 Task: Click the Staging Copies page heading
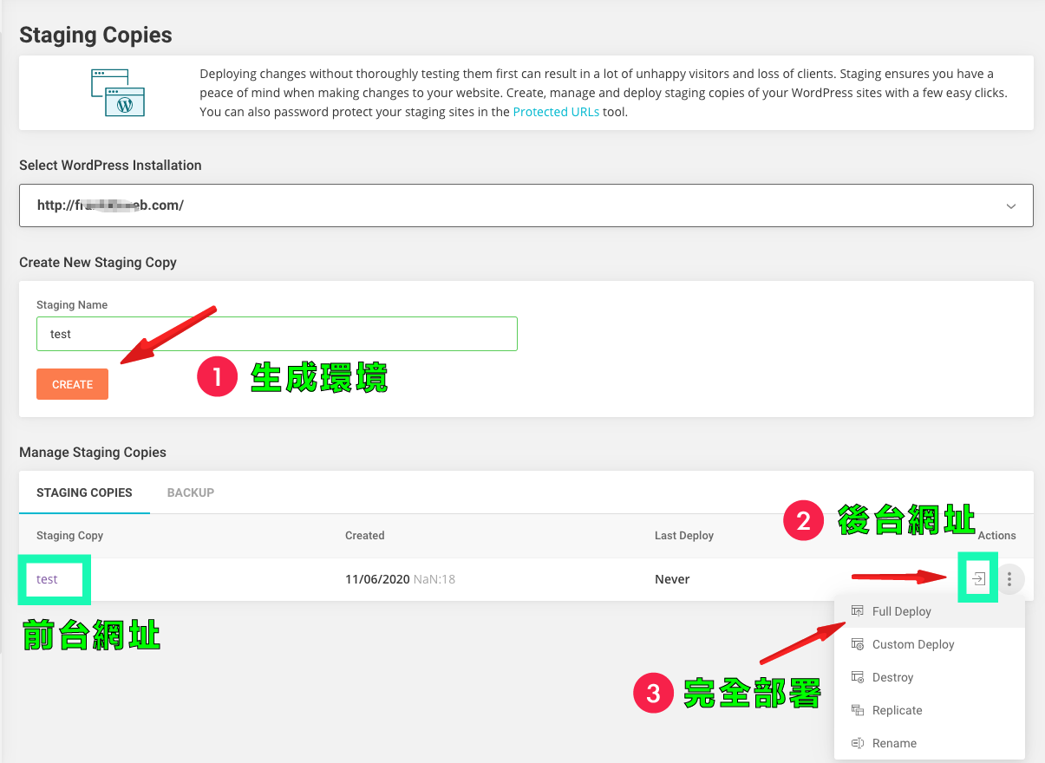click(95, 36)
